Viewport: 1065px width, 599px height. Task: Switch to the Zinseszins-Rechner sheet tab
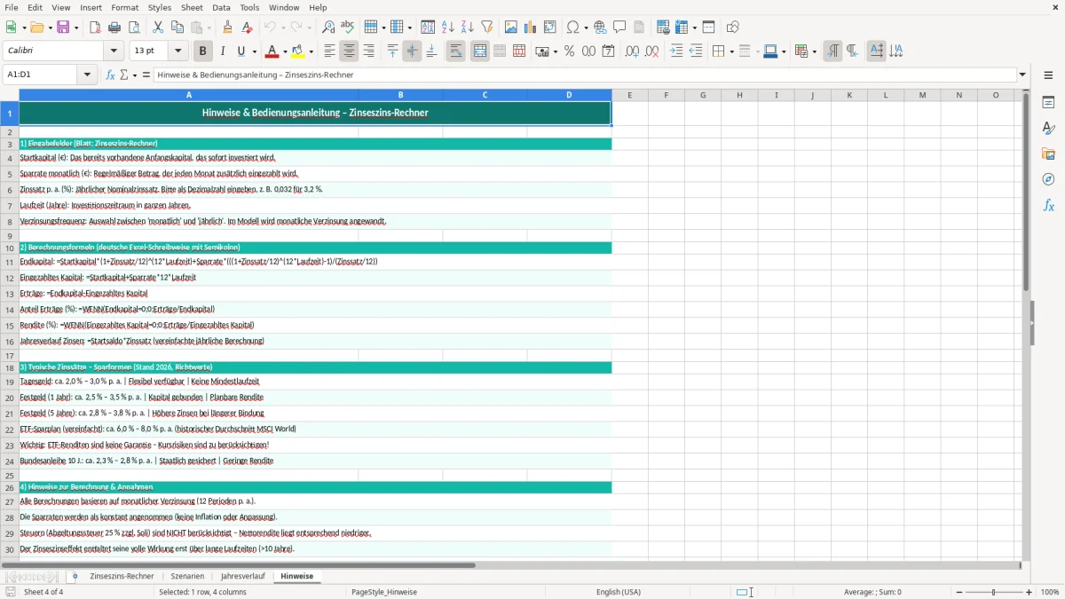(x=122, y=576)
